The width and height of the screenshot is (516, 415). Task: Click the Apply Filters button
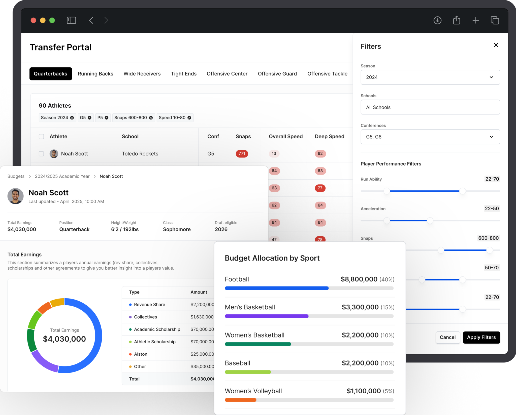(x=481, y=337)
